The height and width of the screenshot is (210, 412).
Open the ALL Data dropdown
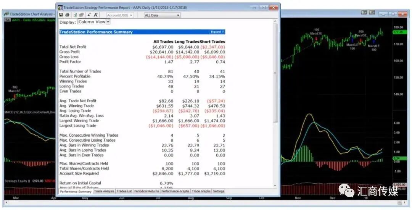pyautogui.click(x=162, y=15)
